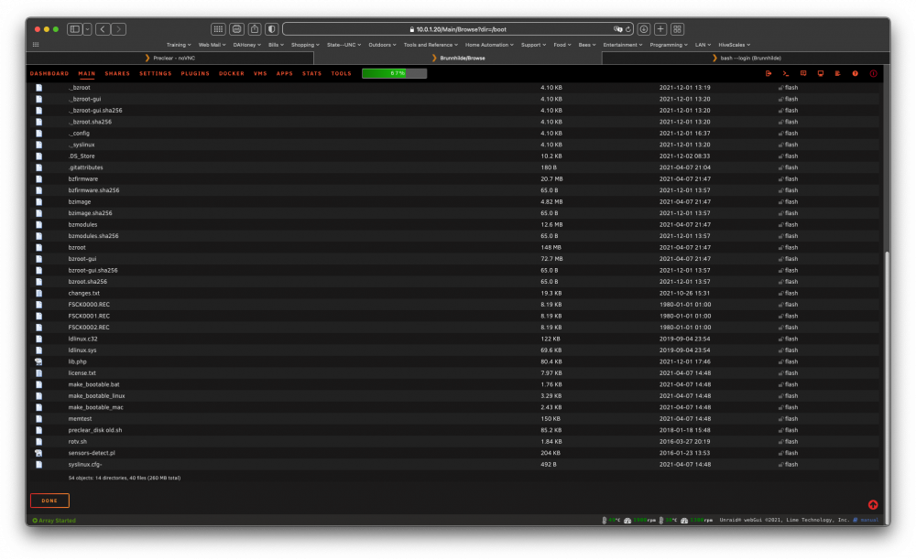Screen dimensions: 916x560
Task: Open the sidebar dropdown chevron in Safari
Action: (x=87, y=29)
